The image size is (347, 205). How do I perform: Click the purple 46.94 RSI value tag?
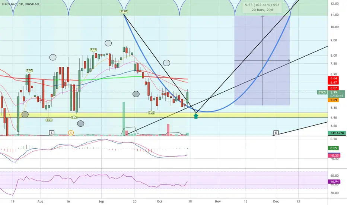pyautogui.click(x=334, y=182)
